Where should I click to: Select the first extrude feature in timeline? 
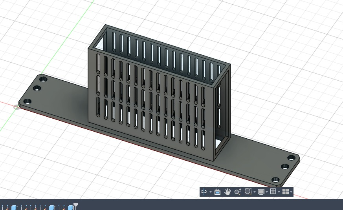[14, 207]
